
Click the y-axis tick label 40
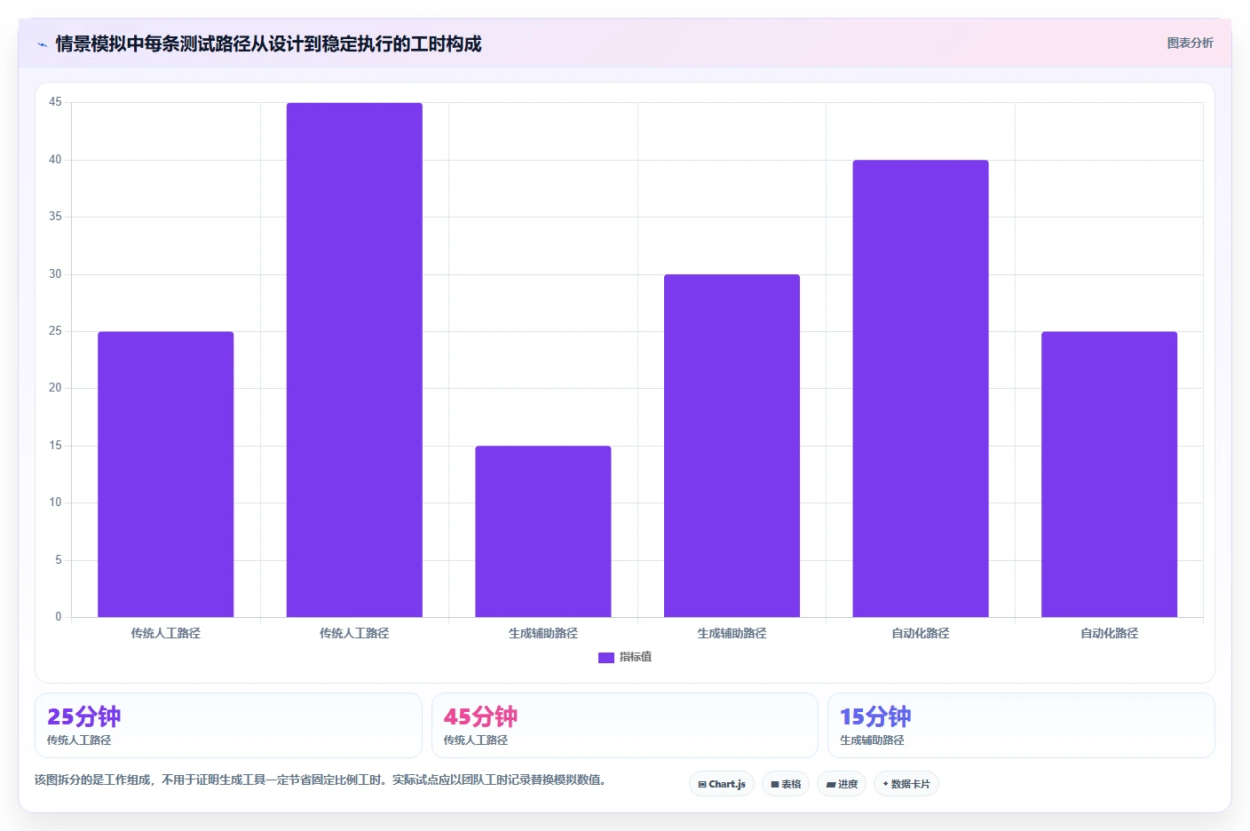(55, 160)
